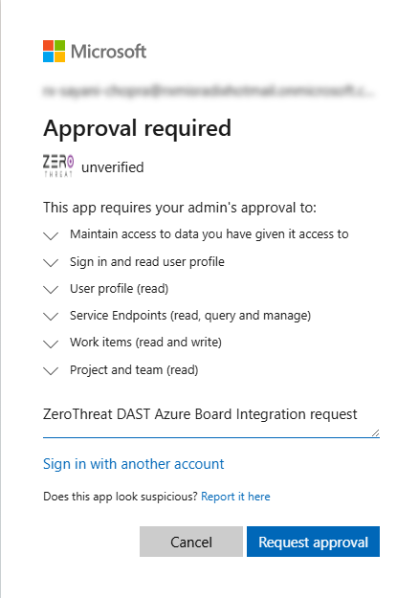The image size is (419, 598).
Task: Click the blurred account email line
Action: coord(209,91)
